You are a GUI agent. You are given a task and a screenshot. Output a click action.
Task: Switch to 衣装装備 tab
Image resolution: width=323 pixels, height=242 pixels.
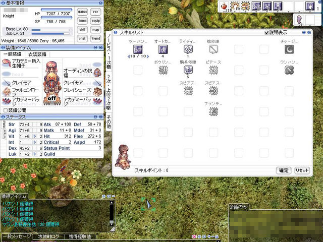(x=37, y=54)
